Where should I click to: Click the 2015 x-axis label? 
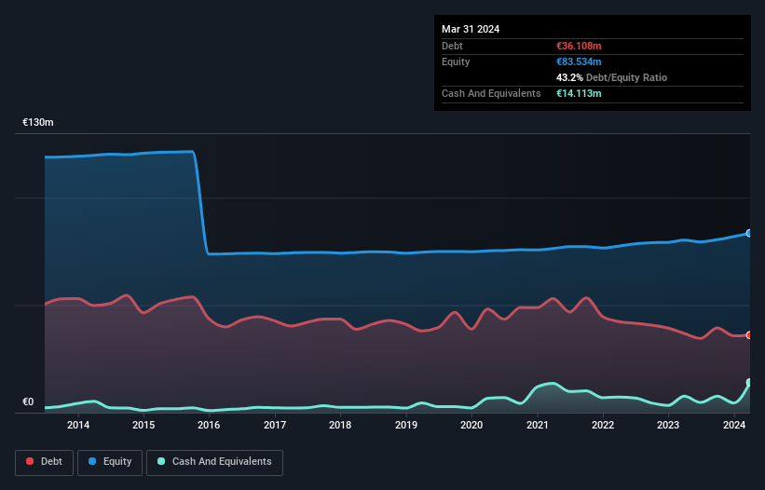143,425
